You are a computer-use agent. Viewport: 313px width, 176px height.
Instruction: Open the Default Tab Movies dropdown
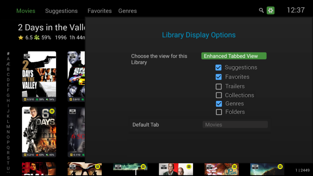235,125
